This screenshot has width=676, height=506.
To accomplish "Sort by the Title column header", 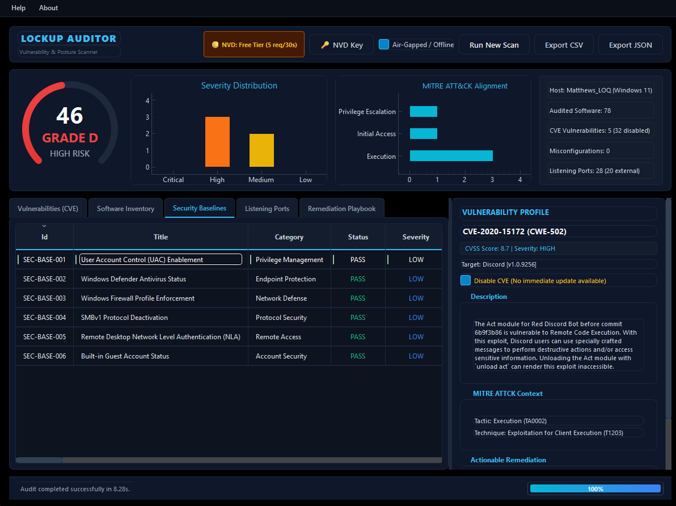I will (x=161, y=237).
